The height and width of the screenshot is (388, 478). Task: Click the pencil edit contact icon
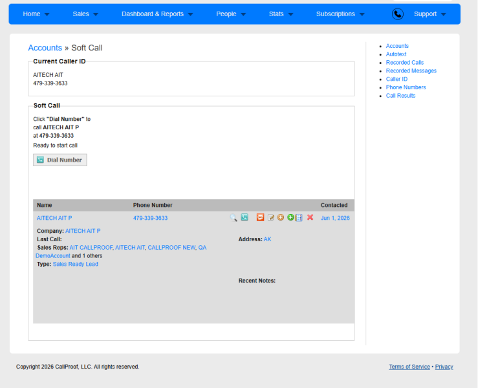pos(271,217)
